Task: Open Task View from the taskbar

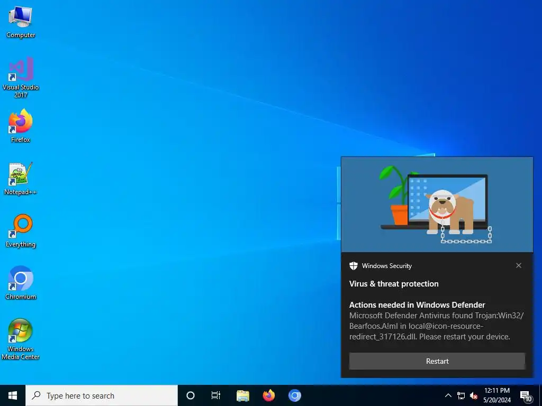Action: [x=216, y=395]
